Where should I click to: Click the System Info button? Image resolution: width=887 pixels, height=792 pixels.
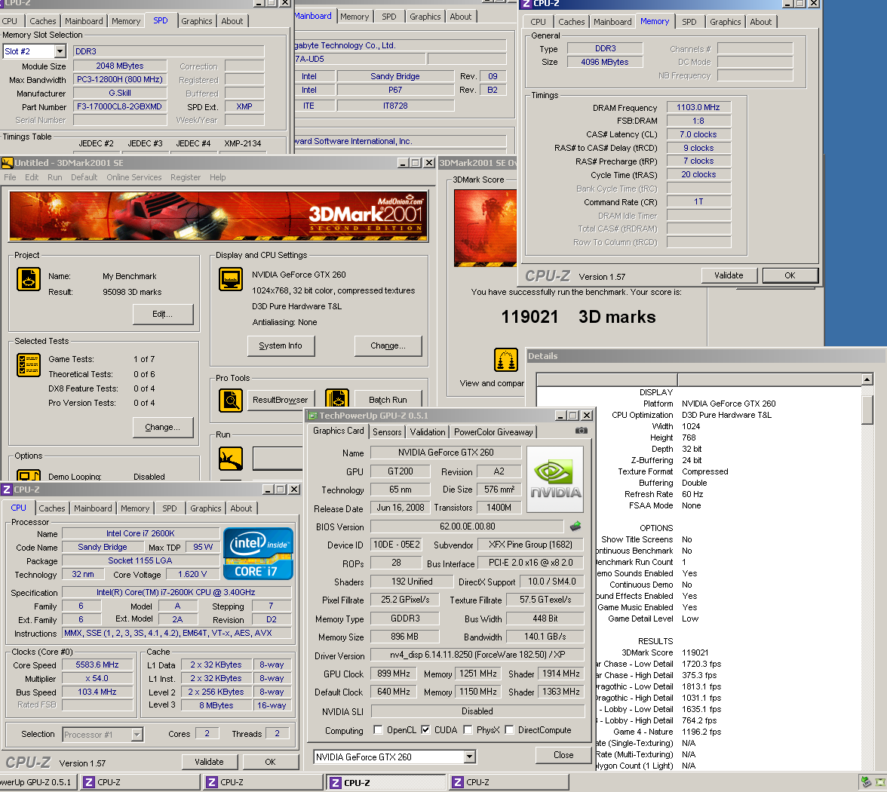(281, 345)
